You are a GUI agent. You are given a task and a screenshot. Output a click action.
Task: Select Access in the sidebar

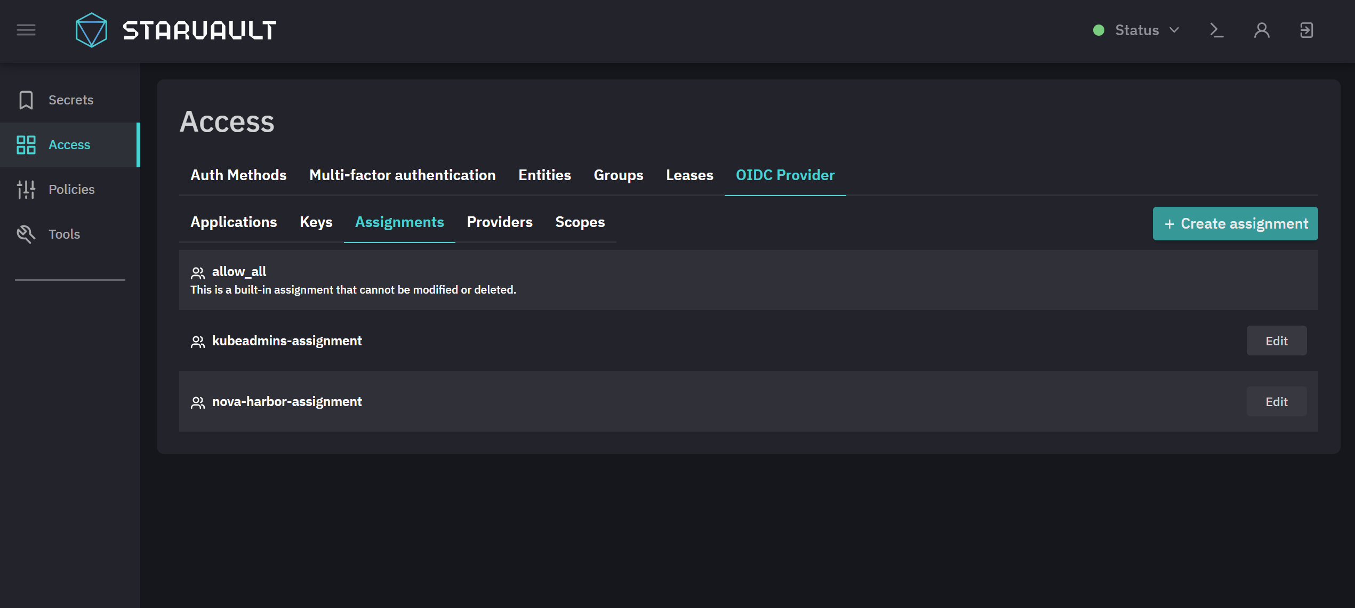[70, 144]
